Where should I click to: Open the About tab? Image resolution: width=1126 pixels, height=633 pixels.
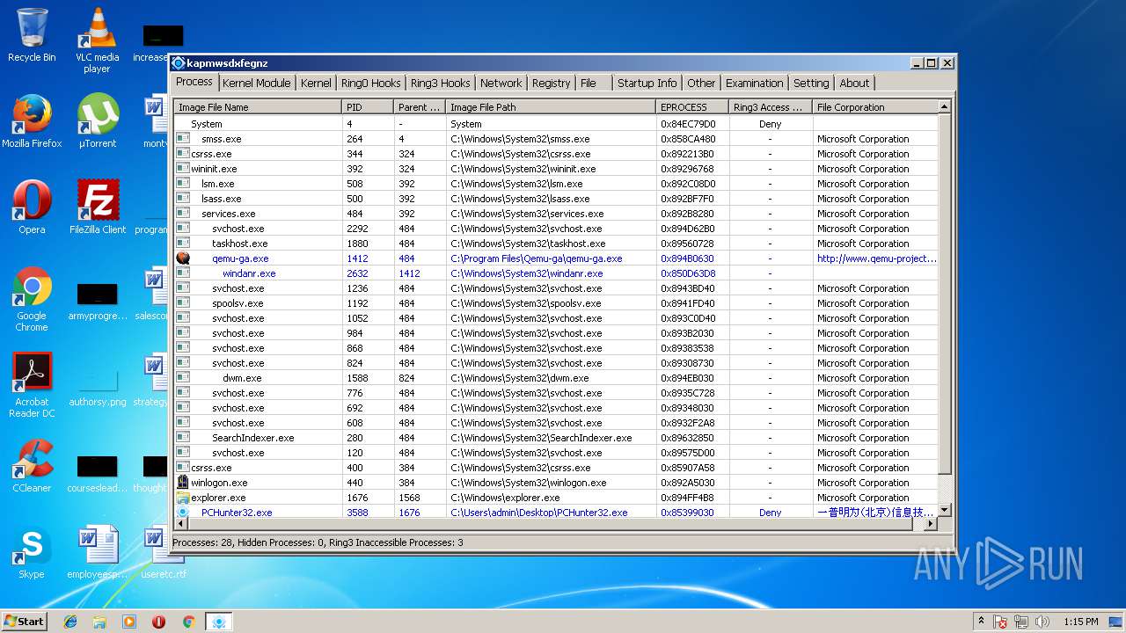pos(854,83)
